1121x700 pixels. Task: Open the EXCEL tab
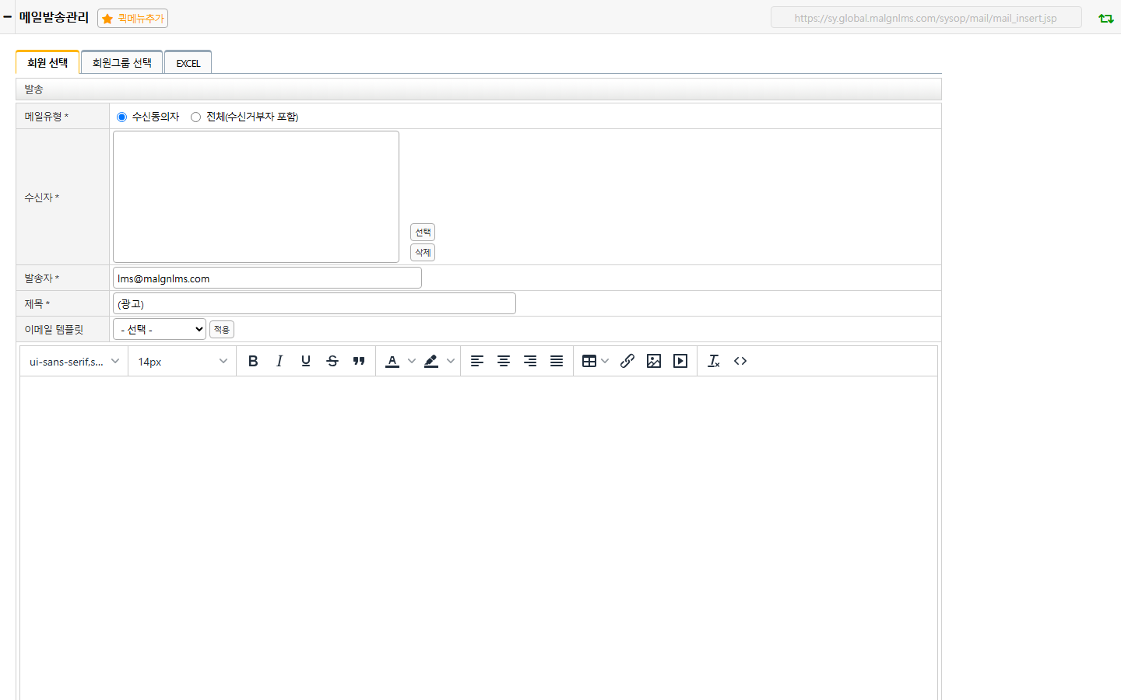(x=188, y=63)
